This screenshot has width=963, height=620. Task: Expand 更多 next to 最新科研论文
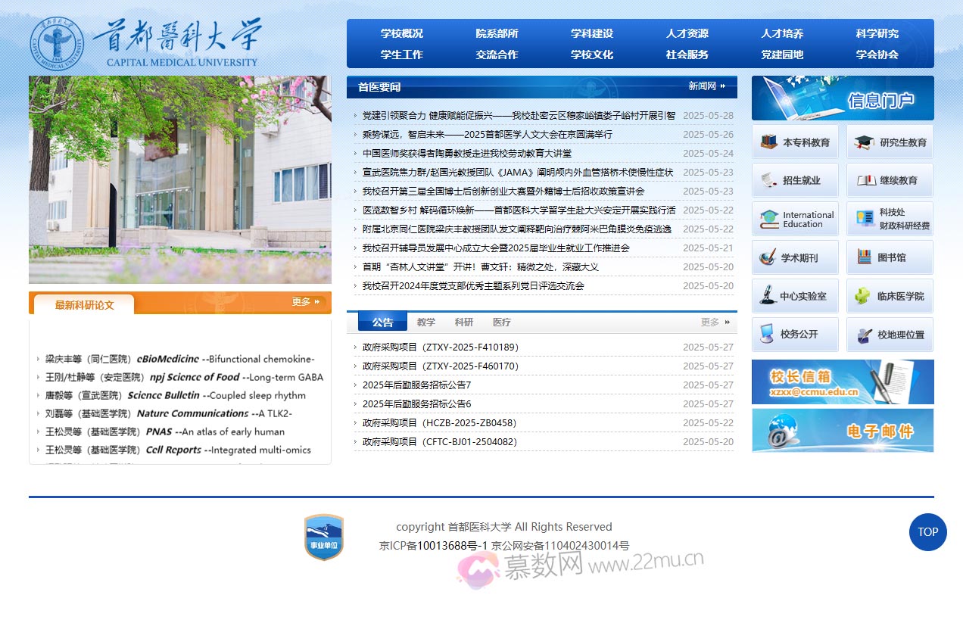[302, 301]
